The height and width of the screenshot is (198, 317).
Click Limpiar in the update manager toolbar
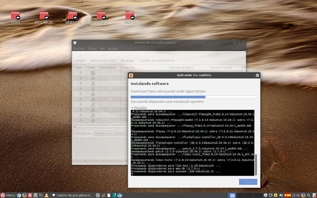(x=80, y=58)
